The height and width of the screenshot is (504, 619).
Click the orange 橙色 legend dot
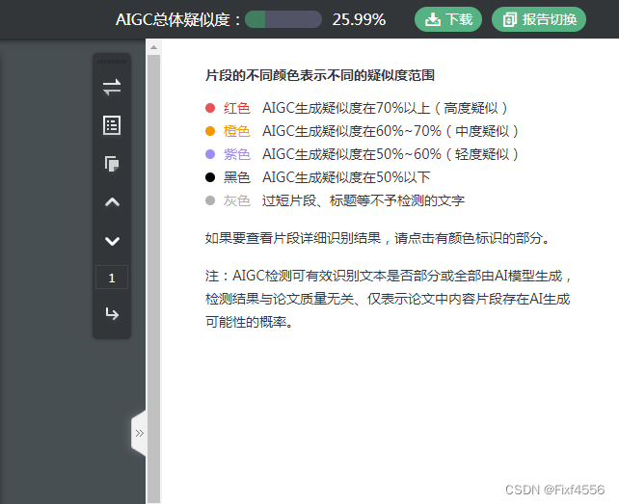(x=210, y=131)
